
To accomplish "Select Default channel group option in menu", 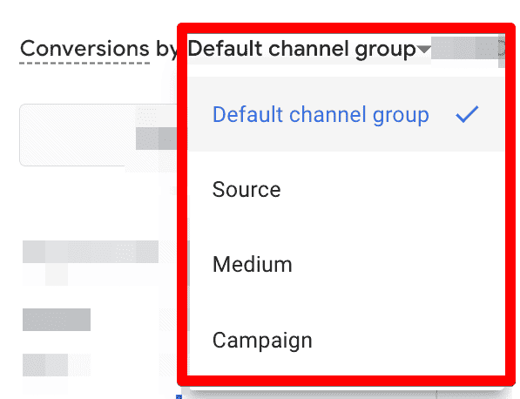I will 346,114.
